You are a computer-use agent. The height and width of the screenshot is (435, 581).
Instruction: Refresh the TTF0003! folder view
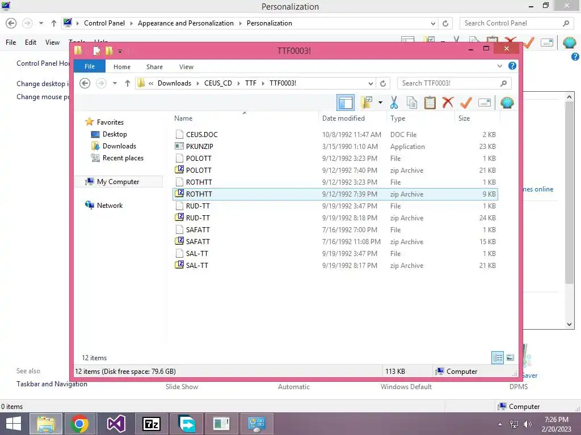pos(383,83)
